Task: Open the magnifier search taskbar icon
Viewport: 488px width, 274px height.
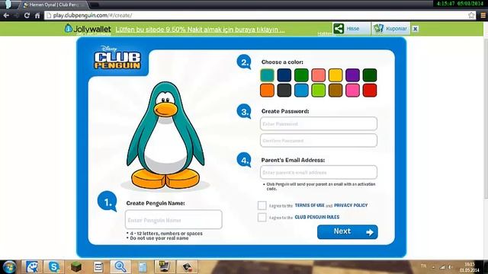Action: tap(120, 267)
